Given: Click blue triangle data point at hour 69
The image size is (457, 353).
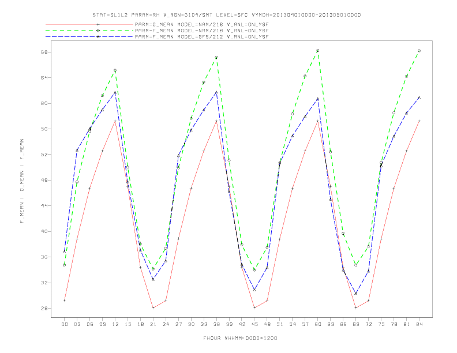Looking at the screenshot, I should [x=356, y=293].
